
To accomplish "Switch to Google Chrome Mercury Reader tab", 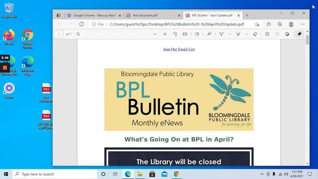I will pos(94,15).
